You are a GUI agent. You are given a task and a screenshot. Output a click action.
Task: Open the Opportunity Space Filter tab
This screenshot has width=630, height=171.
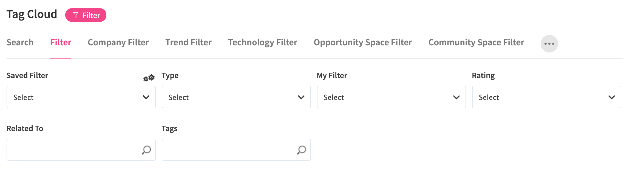tap(363, 42)
